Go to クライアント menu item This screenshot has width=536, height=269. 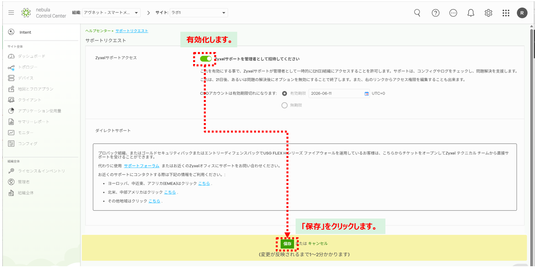(x=29, y=100)
